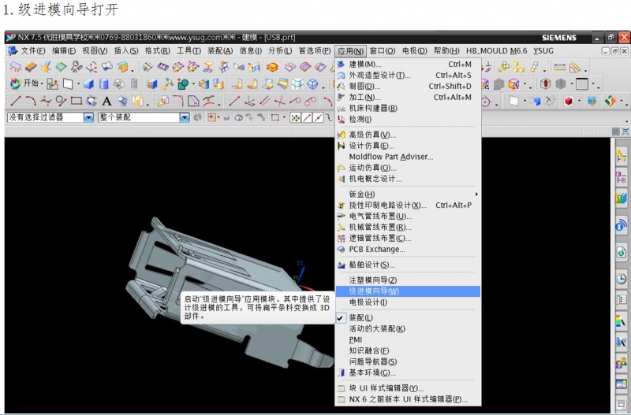Click the Sketch icon next to 开始

pyautogui.click(x=52, y=84)
